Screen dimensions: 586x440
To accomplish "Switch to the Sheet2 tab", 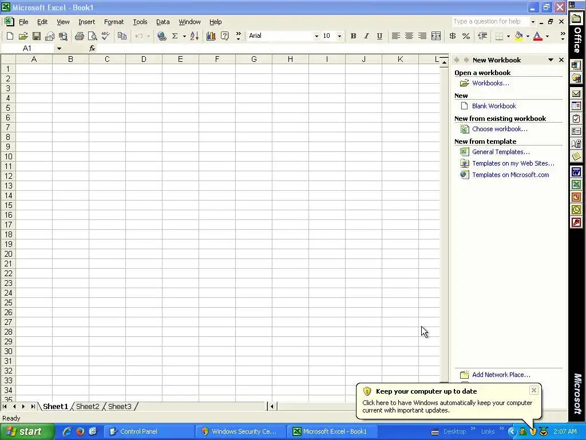I will pos(88,406).
